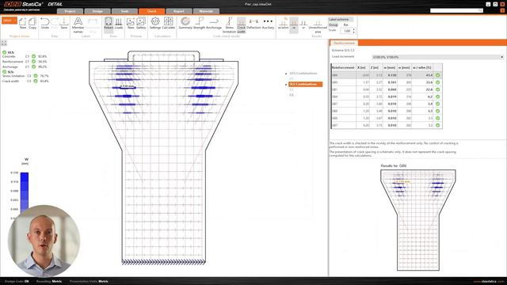Screen dimensions: 507x285
Task: Save the project with Save icon
Action: tap(64, 23)
